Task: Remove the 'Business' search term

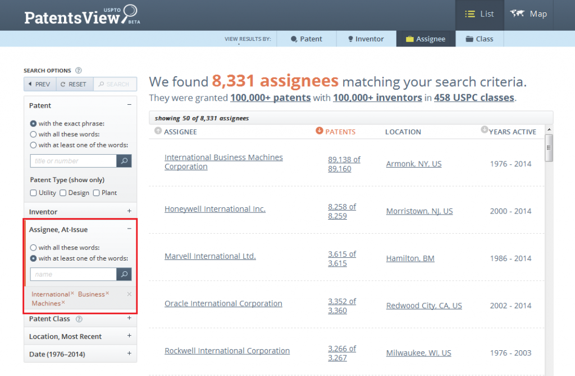Action: point(107,293)
